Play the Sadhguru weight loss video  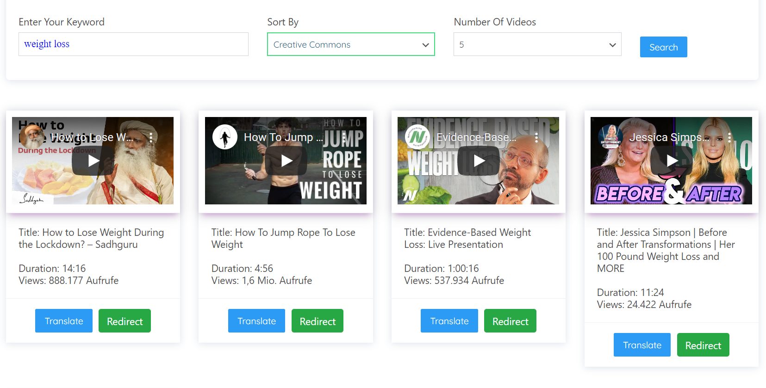93,160
